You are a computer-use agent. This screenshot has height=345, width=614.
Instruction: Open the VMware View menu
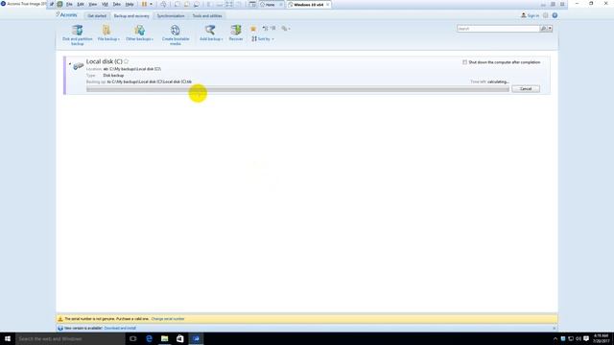pos(93,4)
